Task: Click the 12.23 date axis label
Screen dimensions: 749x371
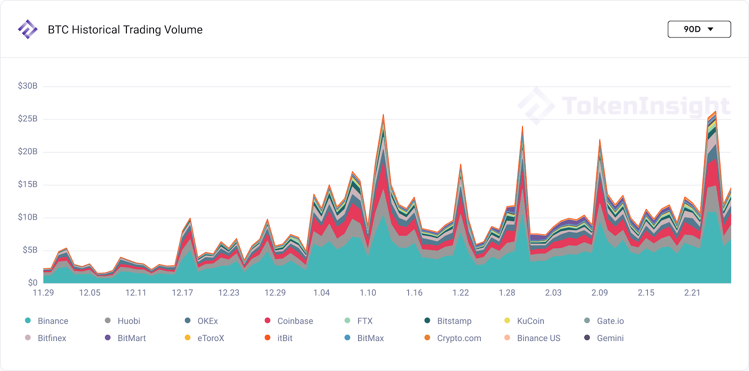Action: (228, 293)
